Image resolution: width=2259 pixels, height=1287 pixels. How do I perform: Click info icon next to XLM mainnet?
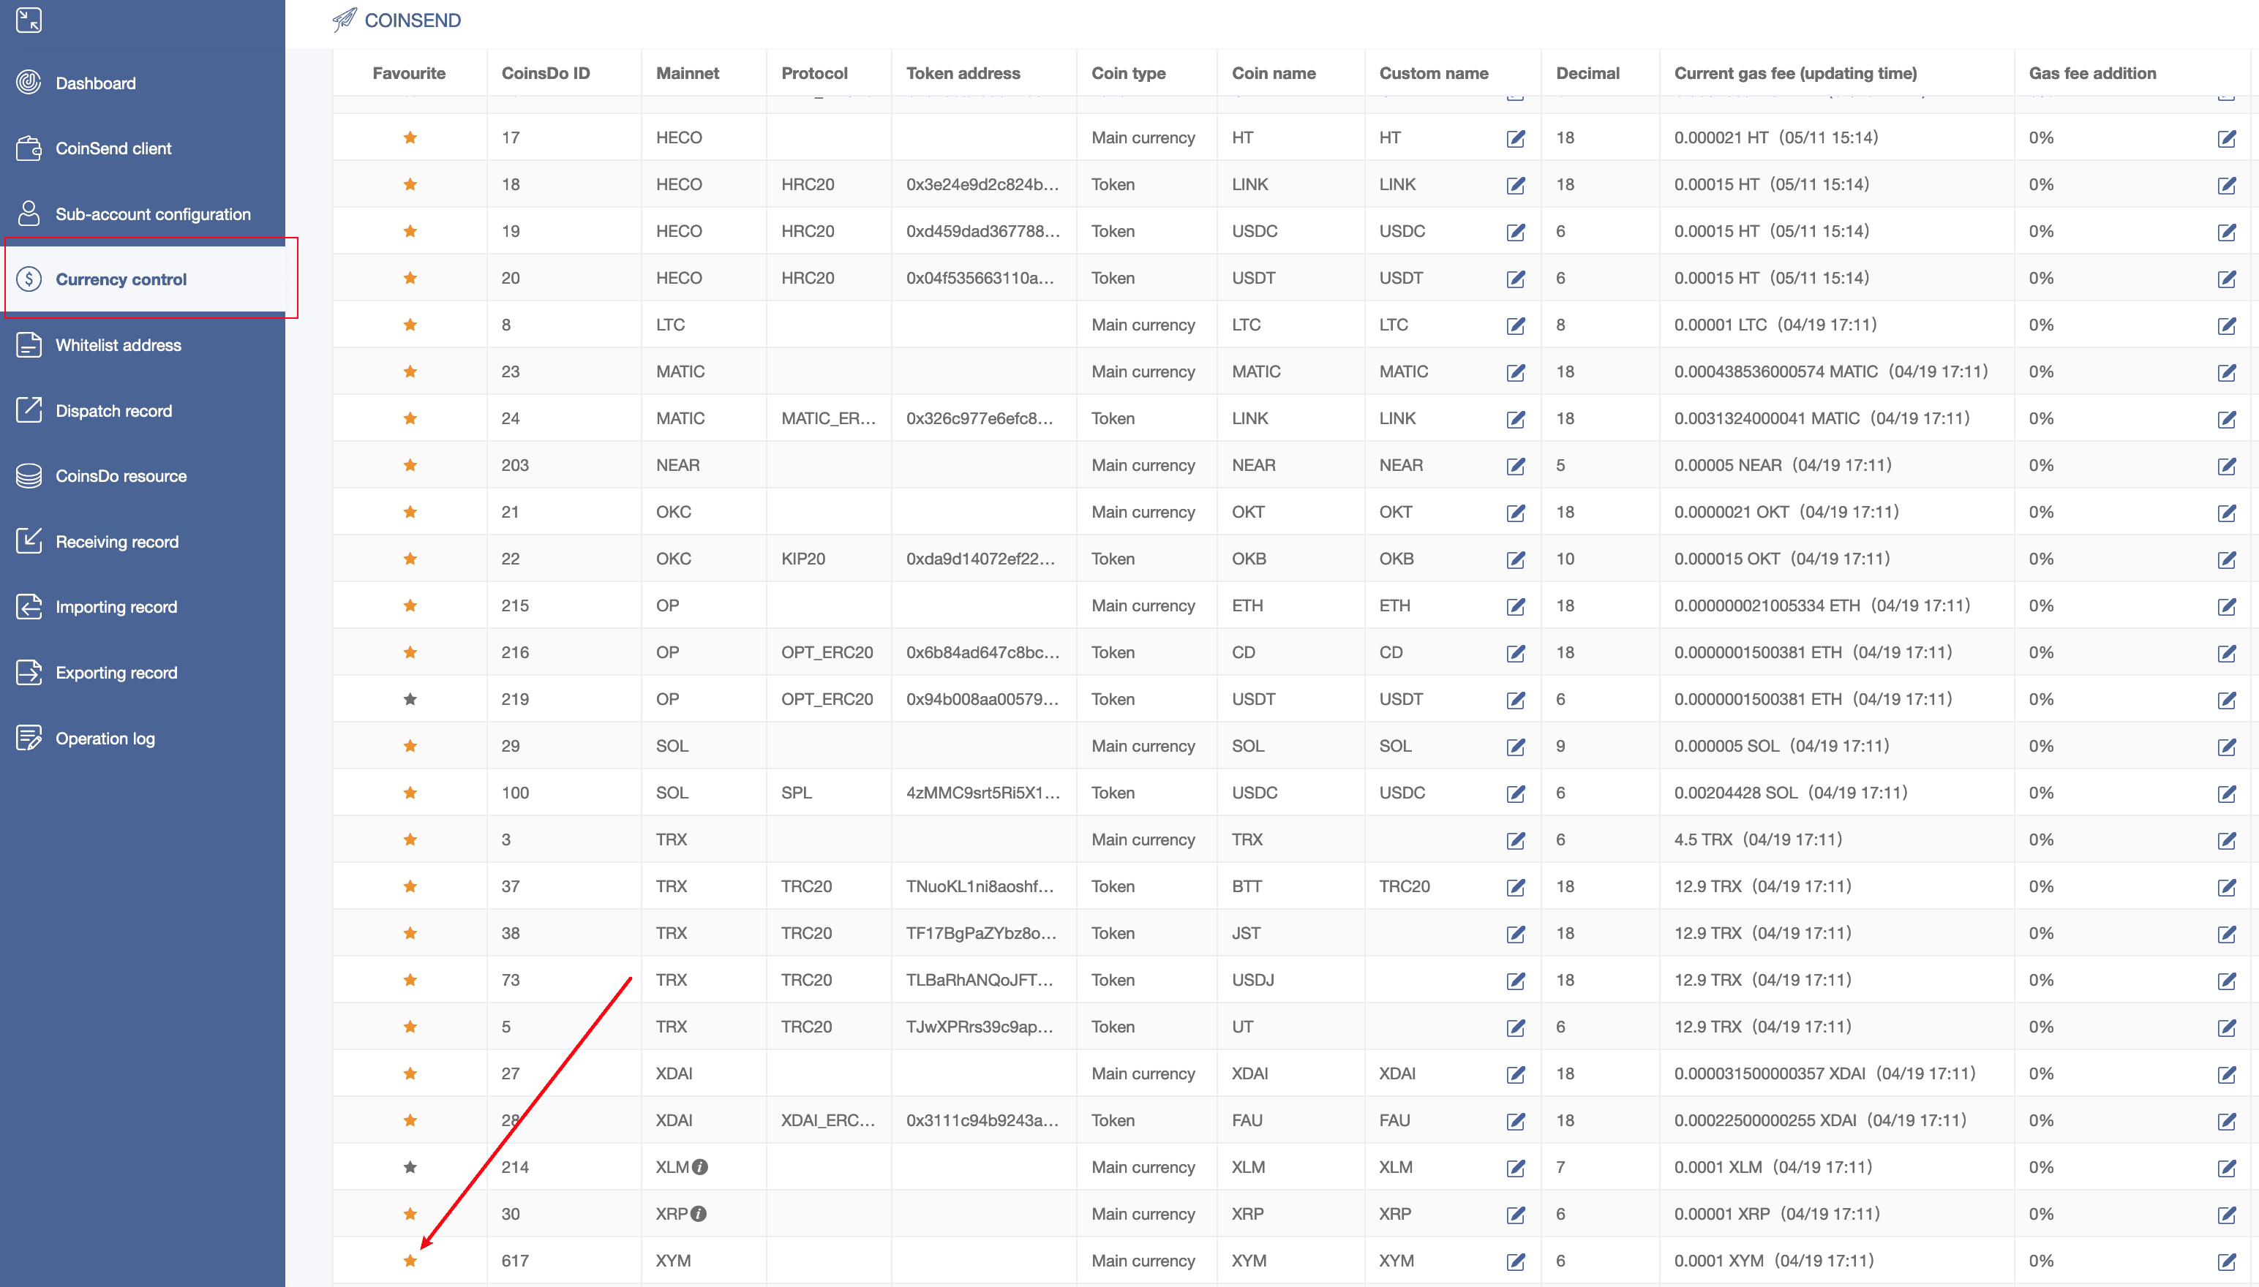coord(700,1167)
